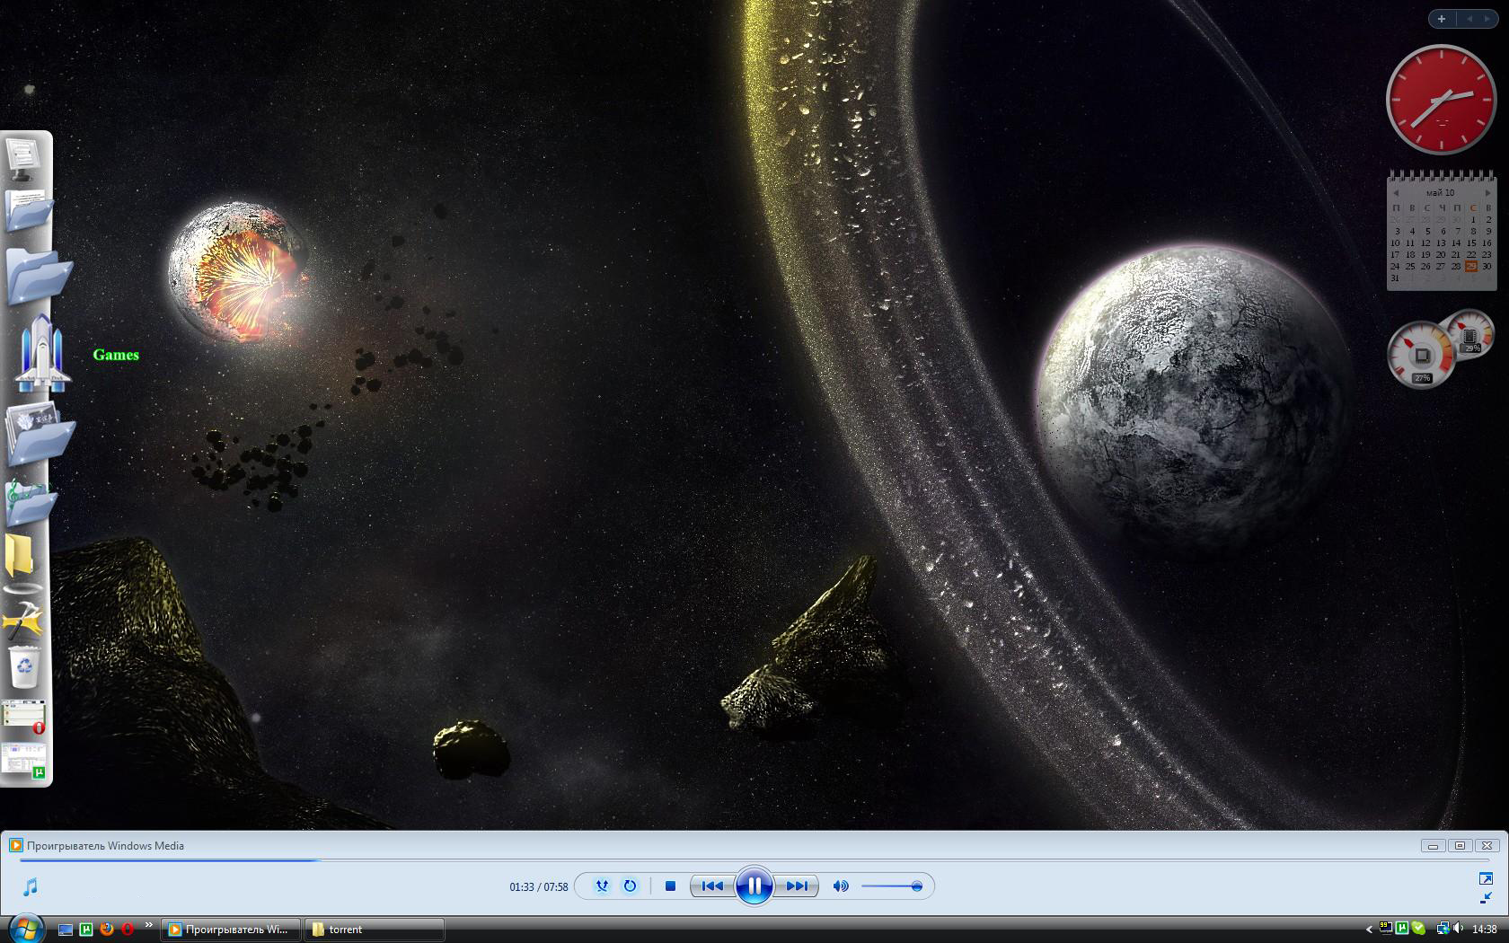Mute the player volume

[841, 886]
